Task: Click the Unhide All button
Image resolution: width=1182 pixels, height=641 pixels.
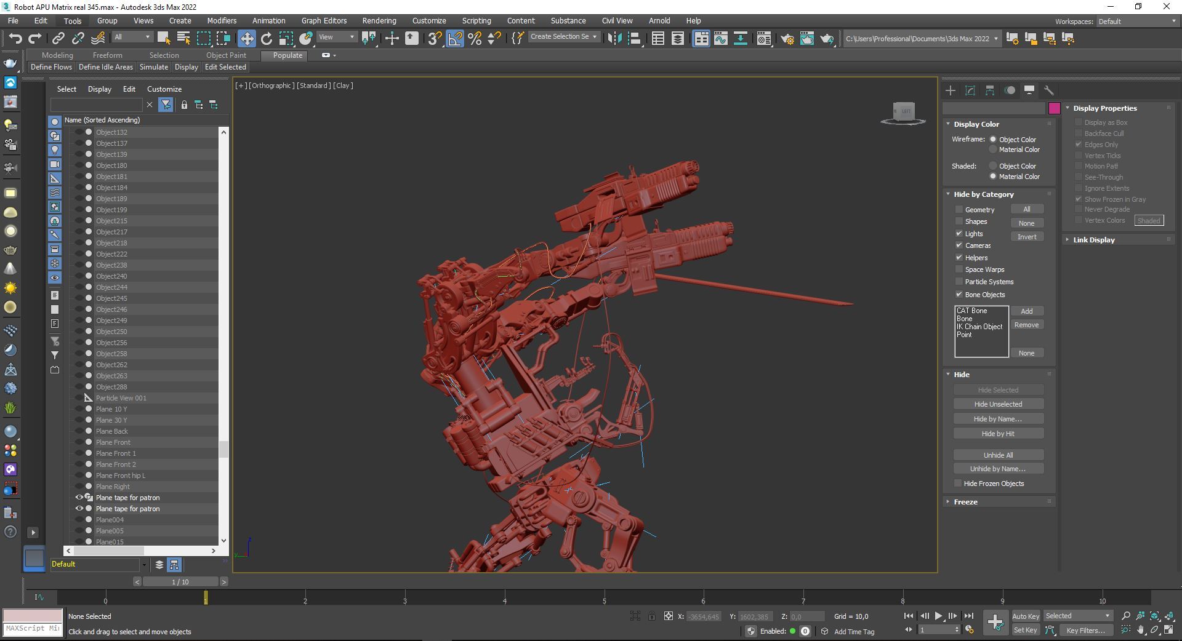Action: pyautogui.click(x=998, y=455)
